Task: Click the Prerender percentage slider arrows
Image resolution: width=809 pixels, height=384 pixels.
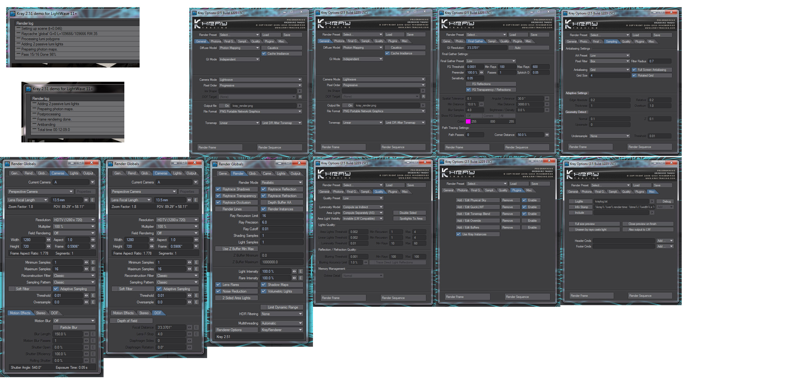Action: click(x=481, y=73)
